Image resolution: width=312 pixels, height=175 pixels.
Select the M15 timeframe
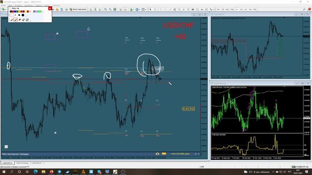tap(228, 9)
